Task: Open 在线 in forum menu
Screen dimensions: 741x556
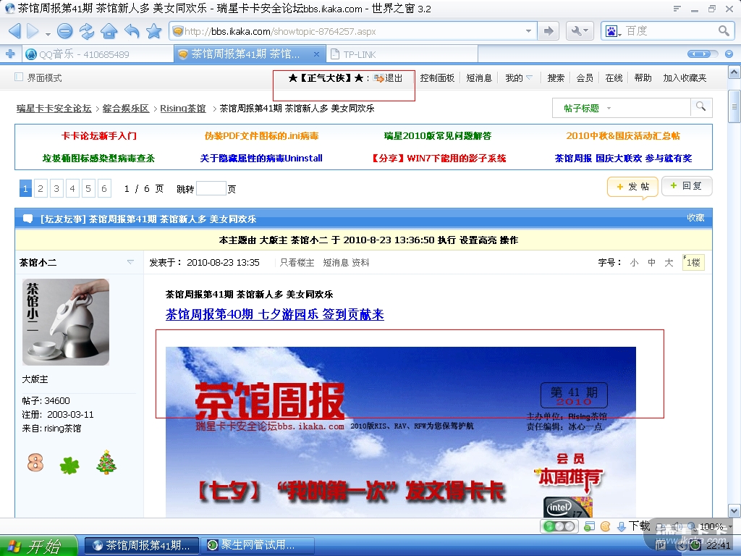Action: point(614,78)
